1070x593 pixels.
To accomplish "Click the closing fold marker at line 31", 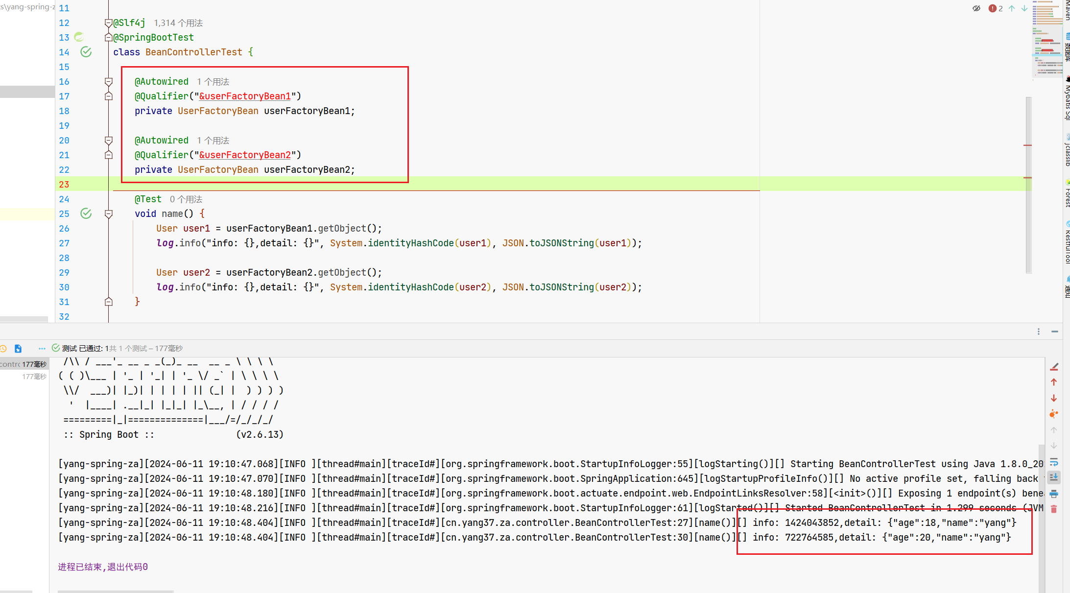I will [x=109, y=302].
